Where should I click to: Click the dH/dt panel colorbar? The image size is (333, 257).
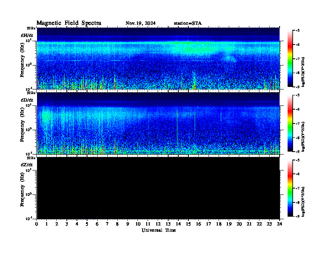pos(290,59)
